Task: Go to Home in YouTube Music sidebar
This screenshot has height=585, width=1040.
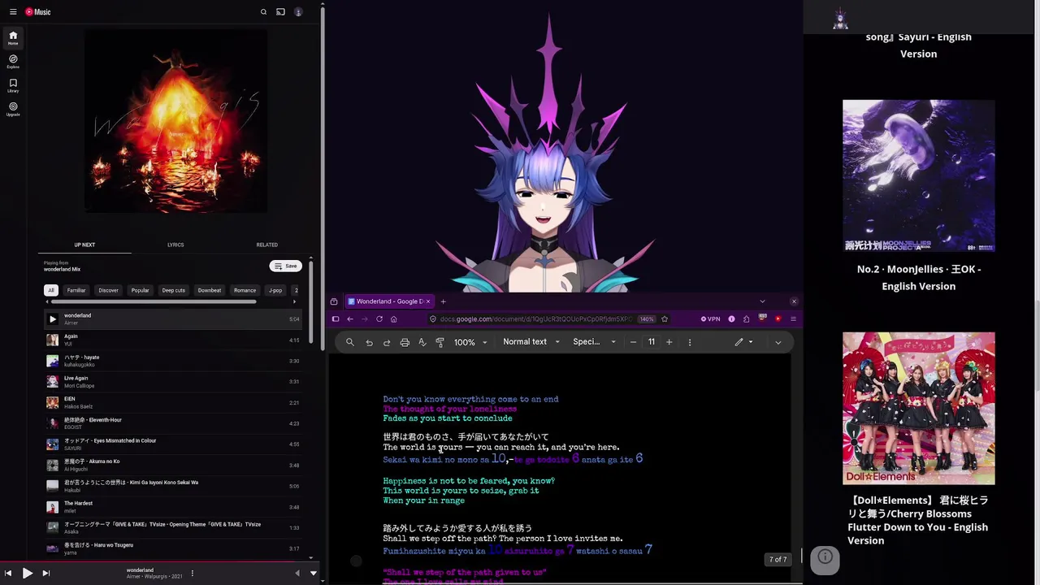Action: pyautogui.click(x=13, y=37)
